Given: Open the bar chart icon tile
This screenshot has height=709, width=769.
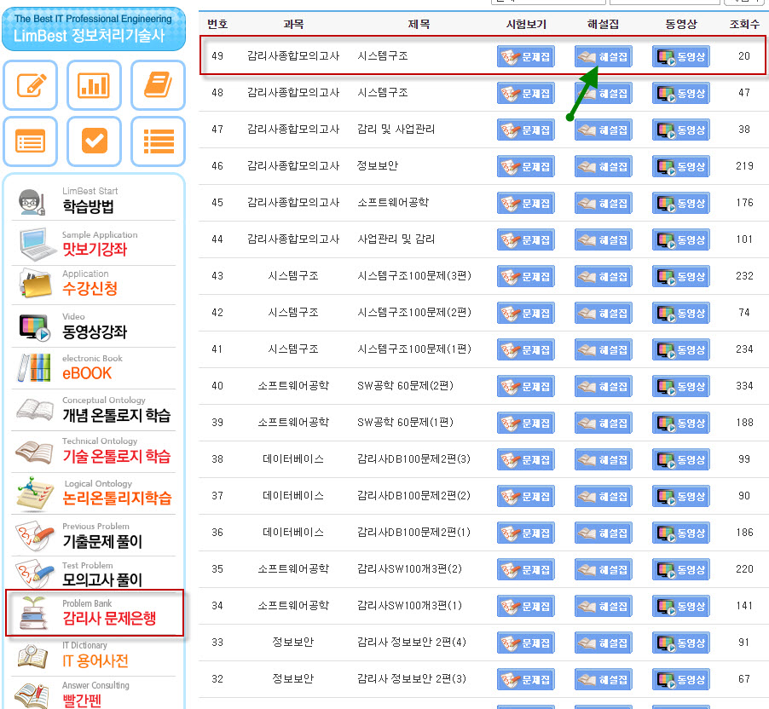Looking at the screenshot, I should click(94, 85).
